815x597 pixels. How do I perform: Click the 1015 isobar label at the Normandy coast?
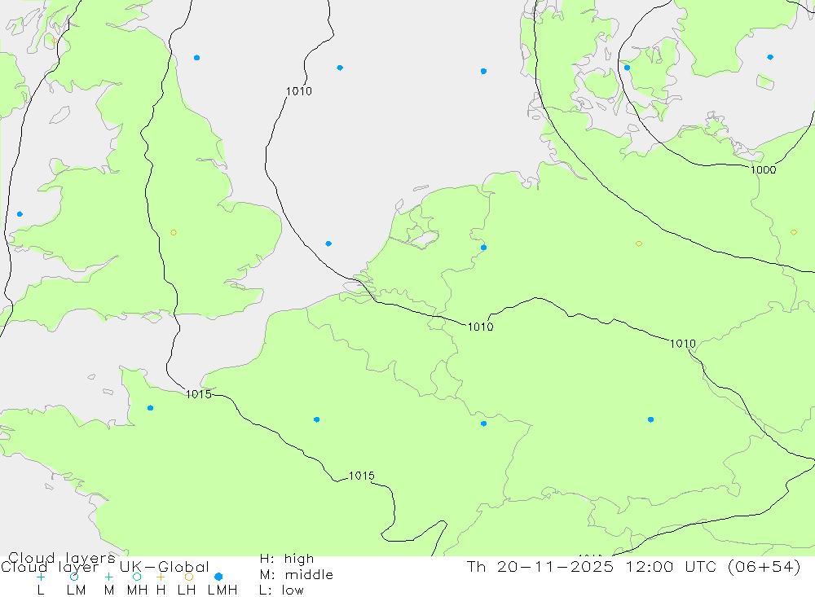[199, 394]
